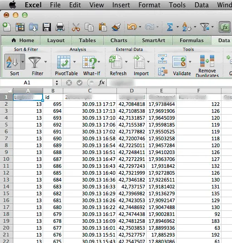Open the Undo history dropdown arrow
The height and width of the screenshot is (243, 232).
[x=140, y=27]
